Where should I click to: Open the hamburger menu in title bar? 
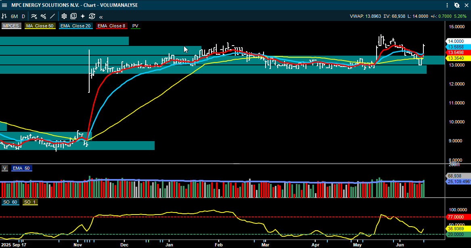[4, 5]
